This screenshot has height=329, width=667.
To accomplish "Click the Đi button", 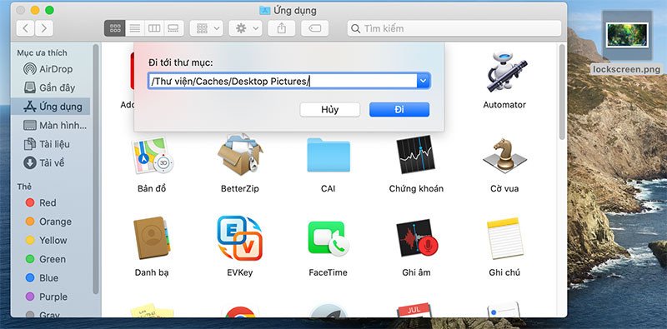I will click(399, 109).
